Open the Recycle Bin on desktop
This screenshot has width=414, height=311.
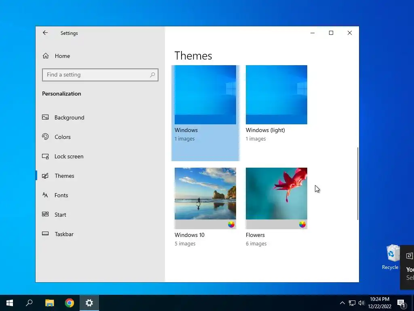[391, 257]
